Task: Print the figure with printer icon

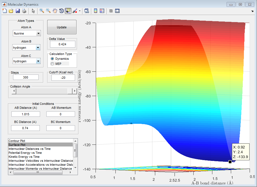Action: click(24, 11)
